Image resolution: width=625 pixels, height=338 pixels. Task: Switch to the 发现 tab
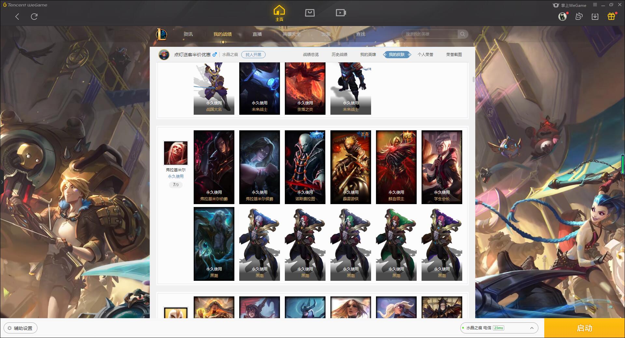pyautogui.click(x=326, y=34)
